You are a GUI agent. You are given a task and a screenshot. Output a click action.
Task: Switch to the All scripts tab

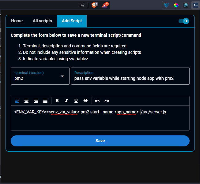[42, 21]
